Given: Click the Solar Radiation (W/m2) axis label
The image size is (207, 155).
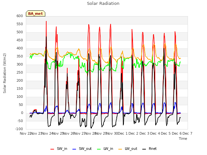Looking at the screenshot, I should click(x=5, y=73).
